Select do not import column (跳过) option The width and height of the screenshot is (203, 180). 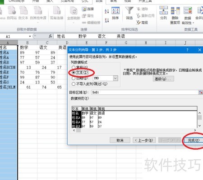click(74, 84)
